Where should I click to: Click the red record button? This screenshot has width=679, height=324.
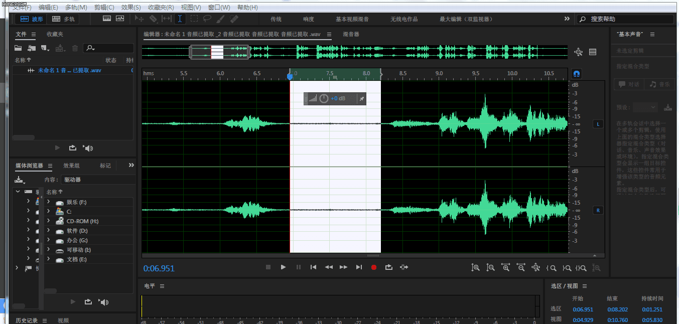(374, 267)
